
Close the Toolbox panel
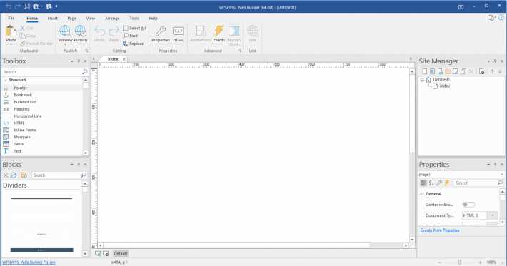pos(86,61)
